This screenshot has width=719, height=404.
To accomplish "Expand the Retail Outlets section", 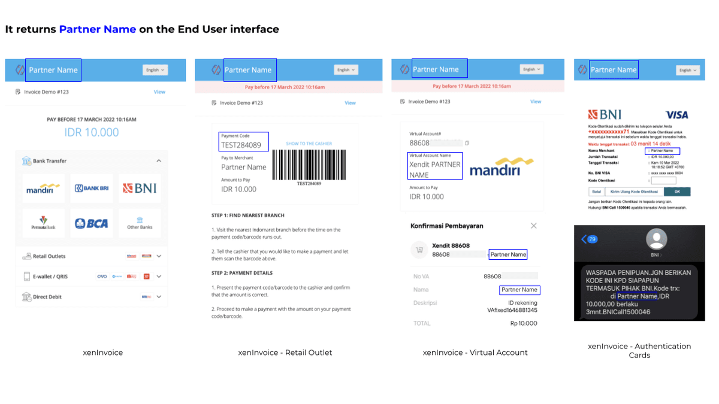I will pos(159,256).
